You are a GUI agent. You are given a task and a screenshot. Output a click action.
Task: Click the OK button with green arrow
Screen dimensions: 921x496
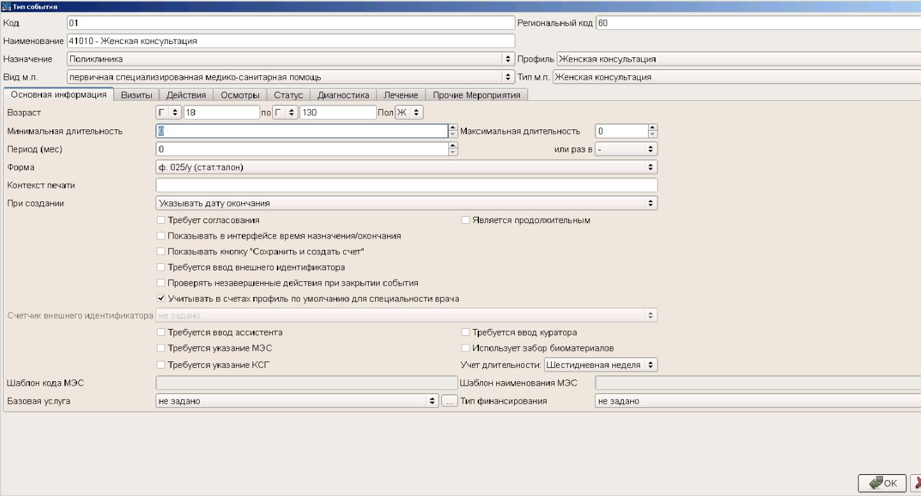pos(881,483)
